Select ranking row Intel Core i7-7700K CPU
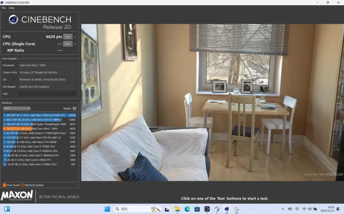The width and height of the screenshot is (344, 214). [x=39, y=147]
